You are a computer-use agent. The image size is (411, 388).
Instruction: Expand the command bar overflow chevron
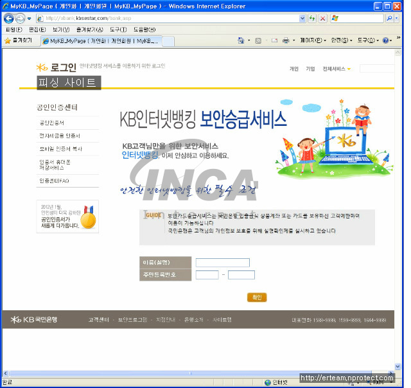point(398,38)
